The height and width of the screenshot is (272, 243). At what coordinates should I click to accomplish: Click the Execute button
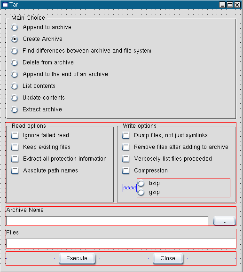pos(77,258)
